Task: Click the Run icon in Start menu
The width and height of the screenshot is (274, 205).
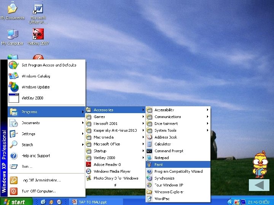Action: [14, 167]
